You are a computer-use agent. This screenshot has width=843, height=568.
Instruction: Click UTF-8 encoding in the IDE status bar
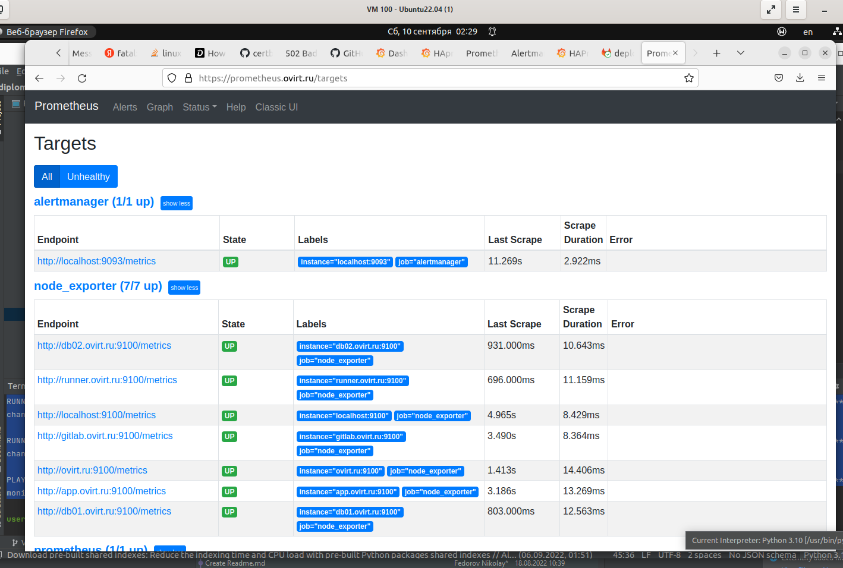pos(669,555)
